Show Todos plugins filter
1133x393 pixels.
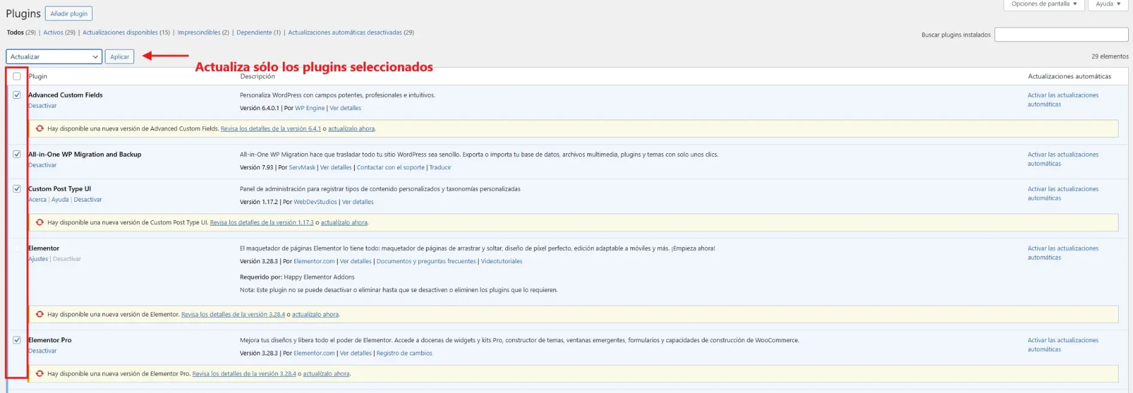pos(15,32)
